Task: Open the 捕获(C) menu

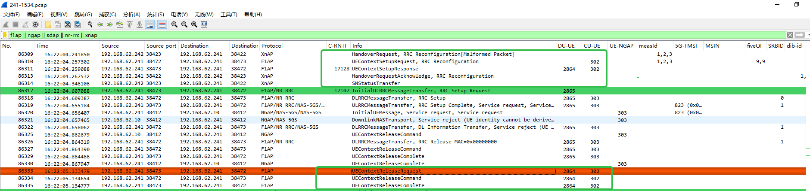Action: pyautogui.click(x=107, y=15)
